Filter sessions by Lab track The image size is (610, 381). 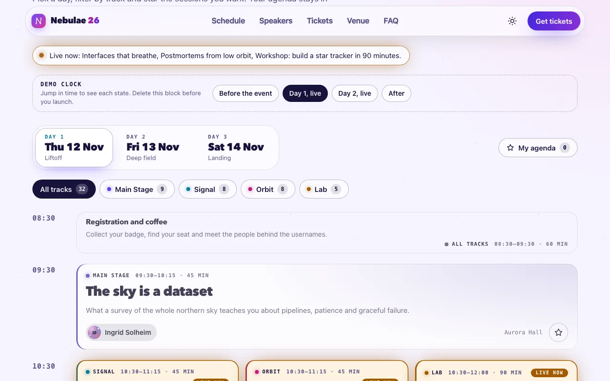324,189
